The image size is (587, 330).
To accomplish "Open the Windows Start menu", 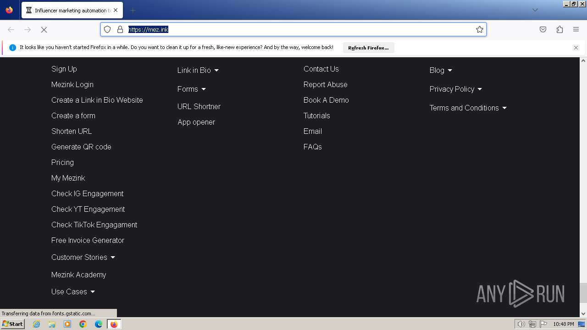I will click(x=12, y=324).
